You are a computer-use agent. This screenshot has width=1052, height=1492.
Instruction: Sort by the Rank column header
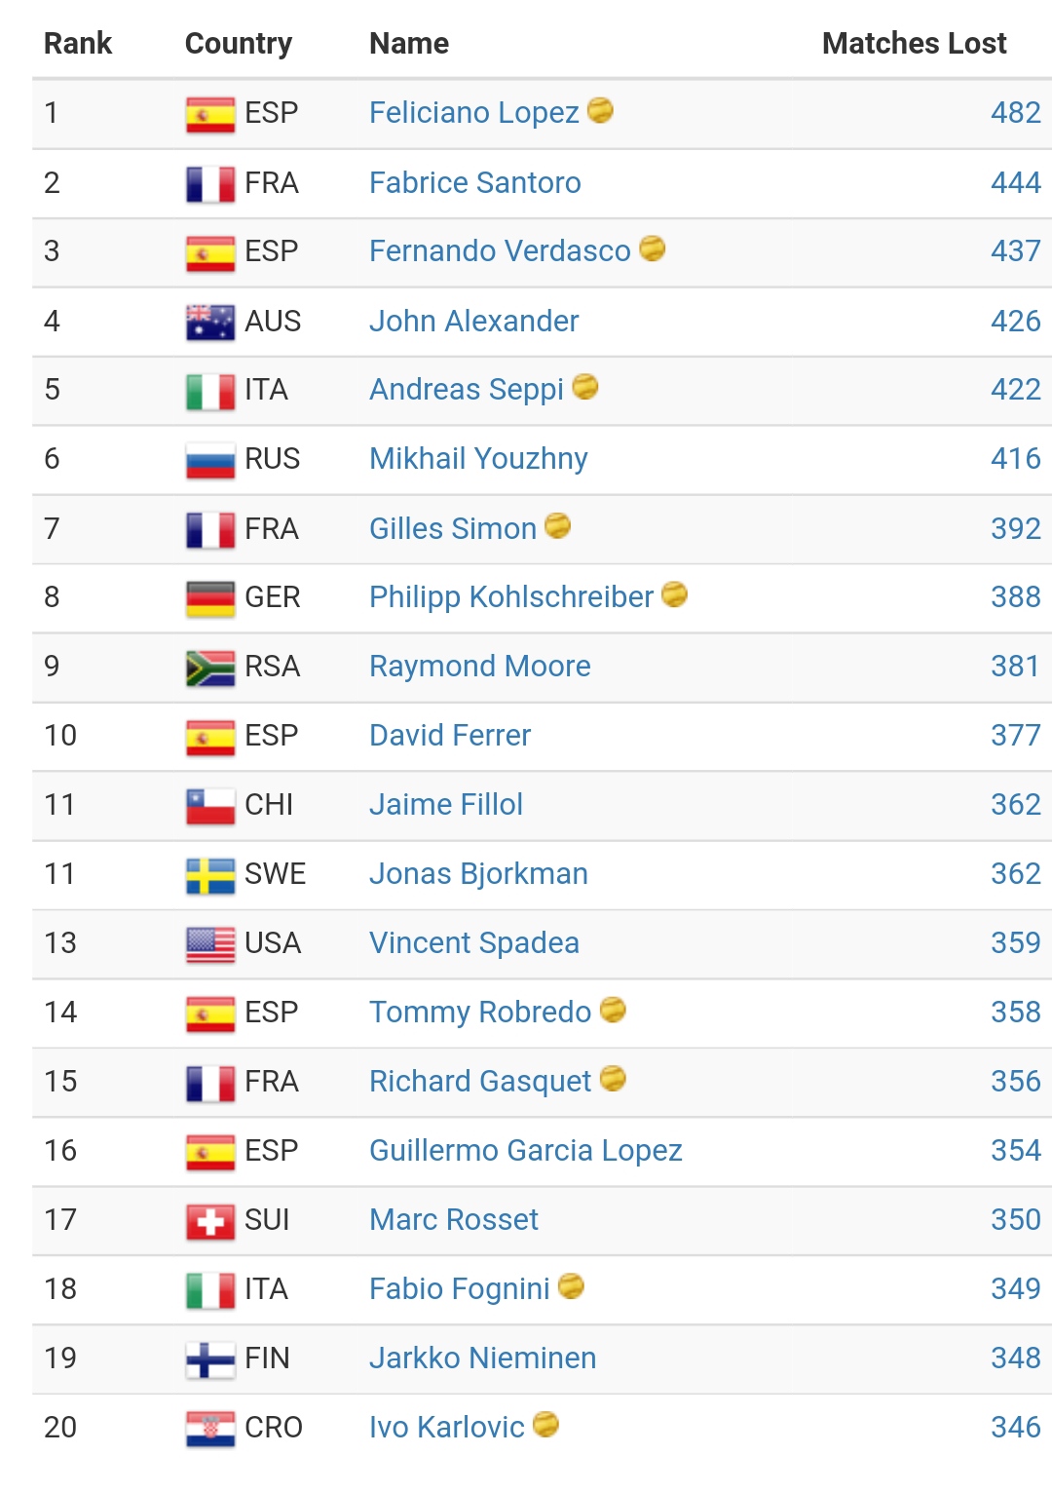point(78,44)
